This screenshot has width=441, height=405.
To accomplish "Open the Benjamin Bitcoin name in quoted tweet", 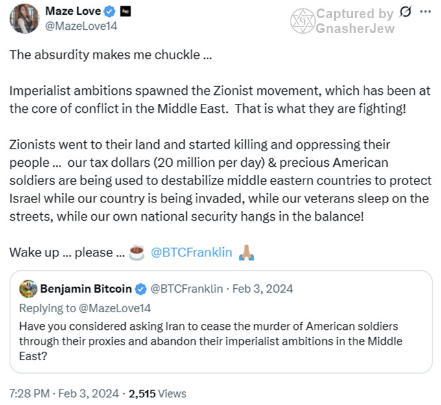I will point(86,289).
